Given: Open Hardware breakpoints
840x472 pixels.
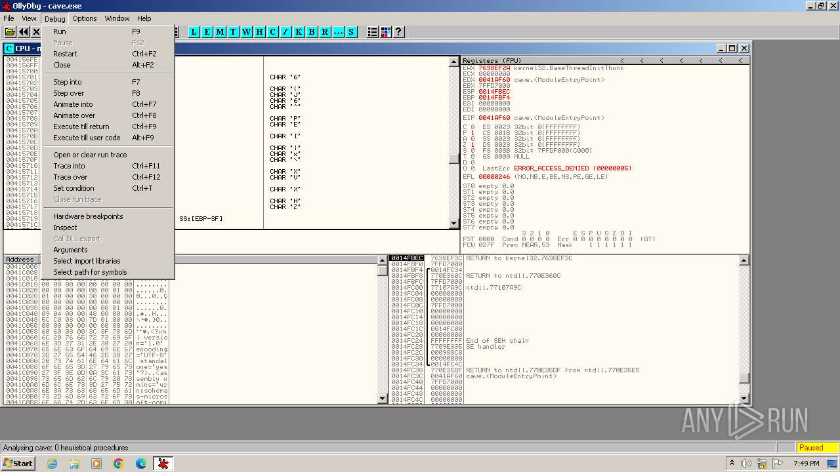Looking at the screenshot, I should click(x=108, y=216).
